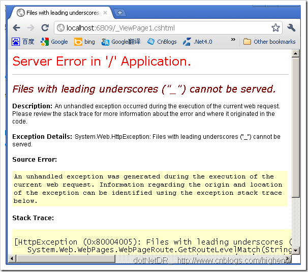Open the Google bookmark
The height and width of the screenshot is (272, 308).
[54, 42]
